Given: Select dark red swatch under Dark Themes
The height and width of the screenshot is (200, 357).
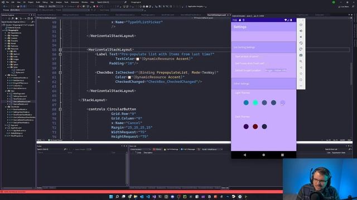Looking at the screenshot, I should coord(255,127).
